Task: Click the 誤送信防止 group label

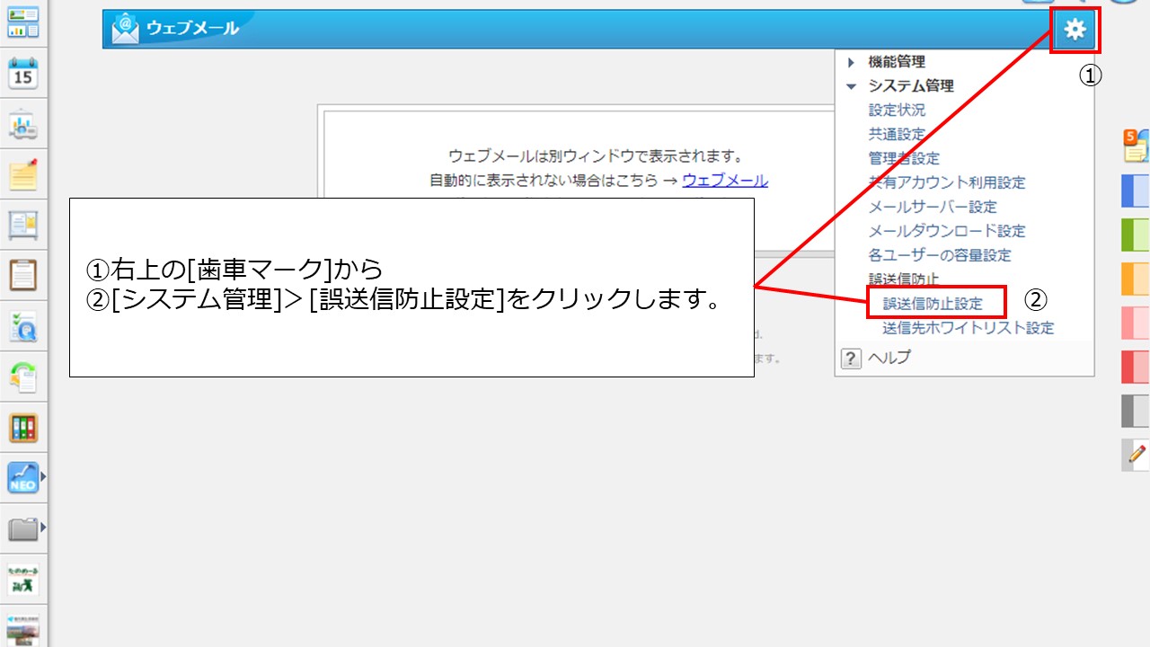Action: 904,279
